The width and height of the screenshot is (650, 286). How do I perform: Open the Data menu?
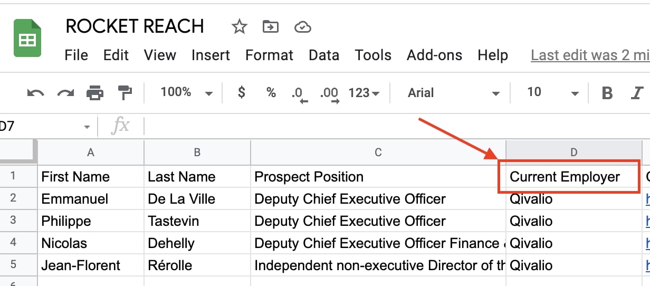coord(324,55)
